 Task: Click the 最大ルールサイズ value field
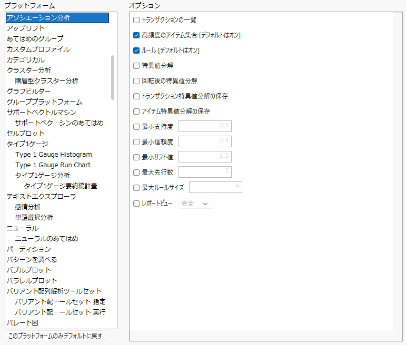pyautogui.click(x=216, y=187)
